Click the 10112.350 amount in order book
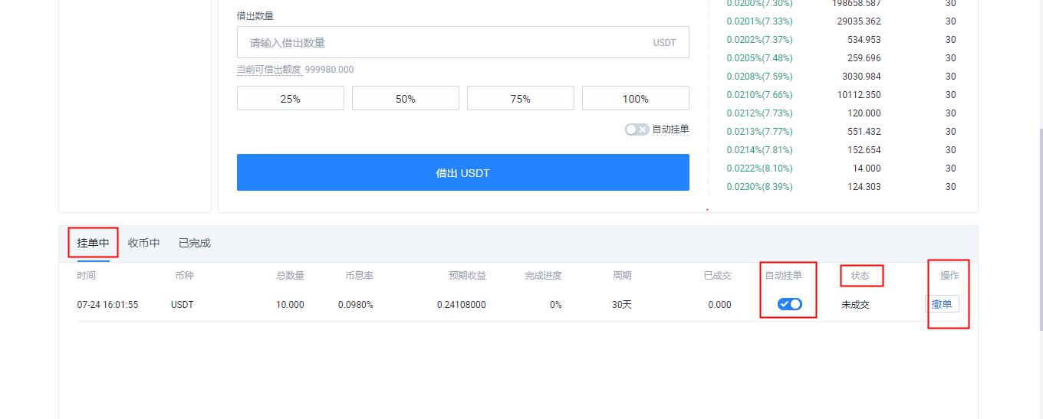The image size is (1043, 419). tap(859, 95)
